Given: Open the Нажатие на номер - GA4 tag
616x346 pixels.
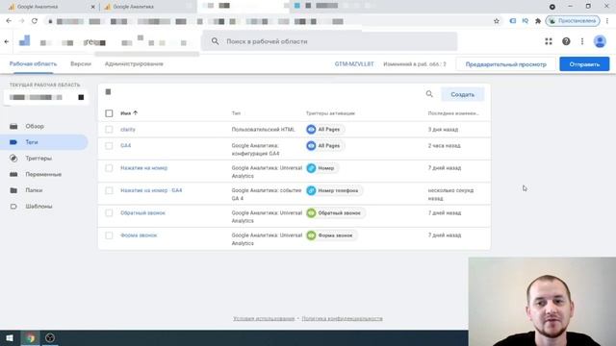Looking at the screenshot, I should pyautogui.click(x=151, y=190).
